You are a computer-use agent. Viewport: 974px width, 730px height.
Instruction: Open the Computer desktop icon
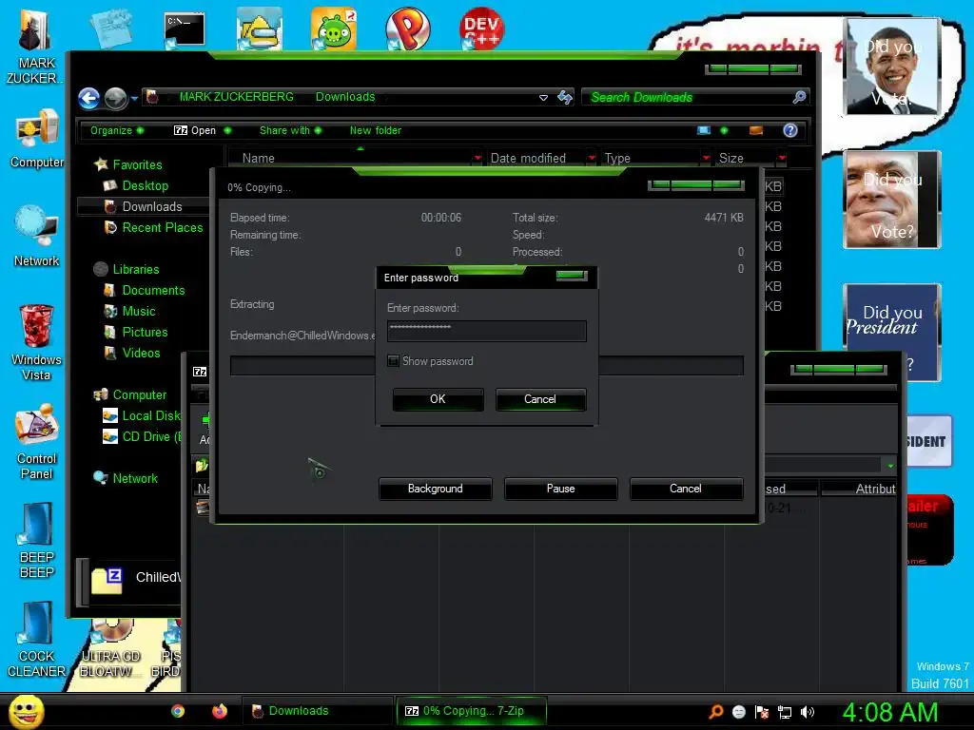click(x=36, y=138)
